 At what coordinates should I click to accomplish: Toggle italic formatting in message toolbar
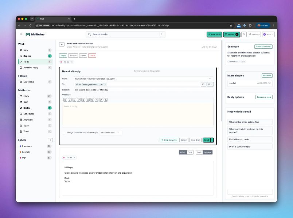click(70, 100)
